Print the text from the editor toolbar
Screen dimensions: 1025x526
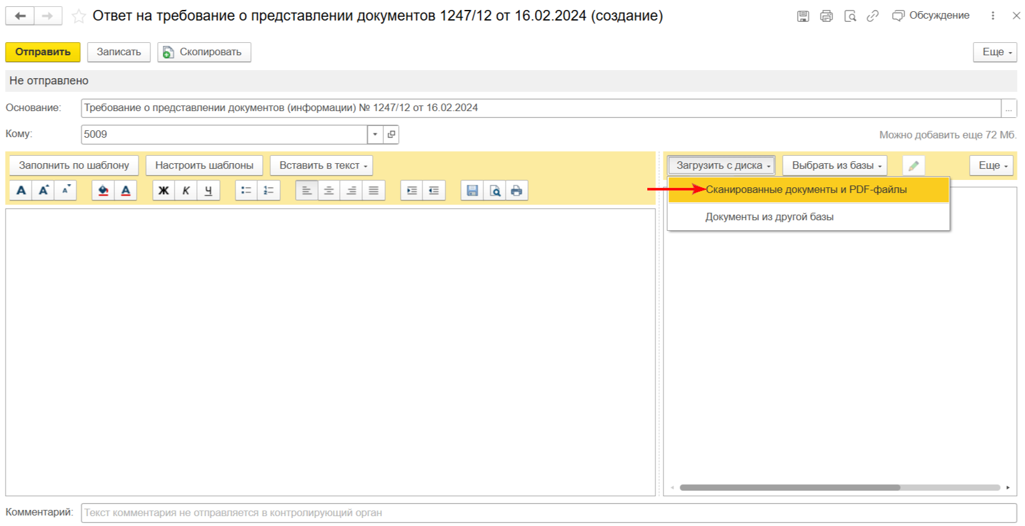pyautogui.click(x=517, y=190)
